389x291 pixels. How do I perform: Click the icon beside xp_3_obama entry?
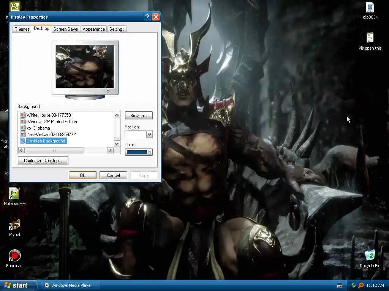click(23, 128)
